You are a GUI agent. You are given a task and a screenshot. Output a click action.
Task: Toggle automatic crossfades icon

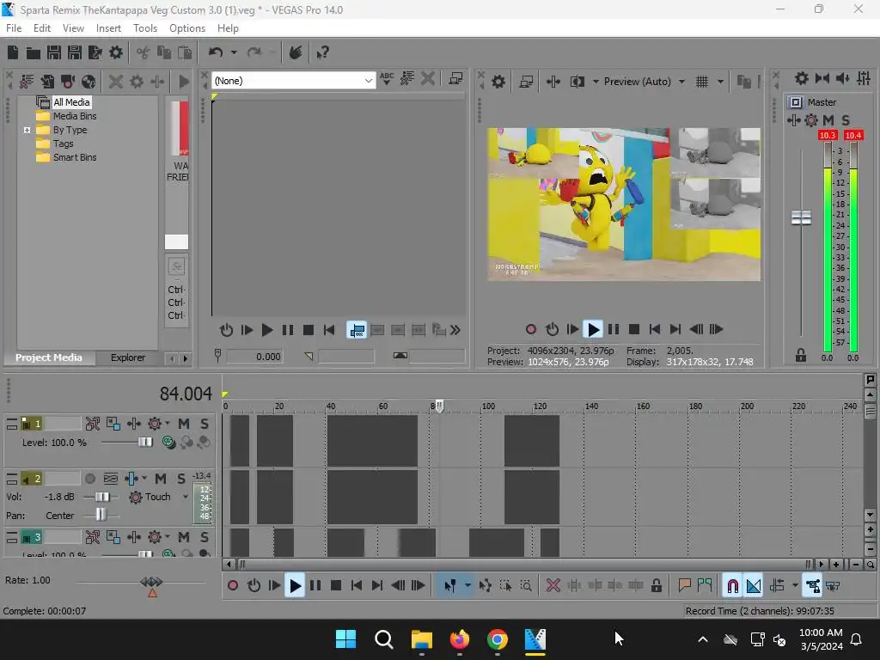point(754,586)
